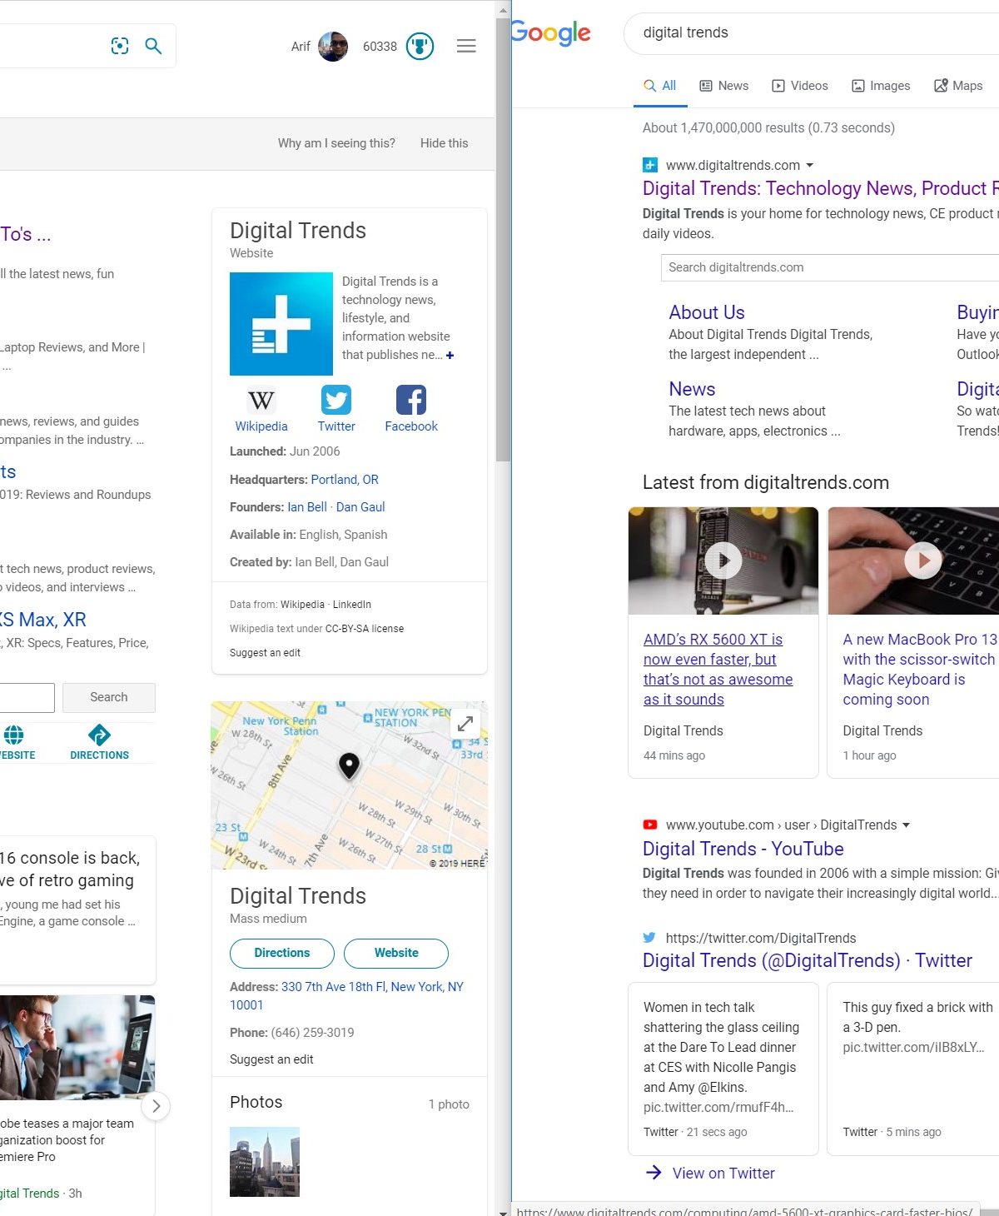This screenshot has width=999, height=1216.
Task: Open the new MacBook Pro article link
Action: coord(920,670)
